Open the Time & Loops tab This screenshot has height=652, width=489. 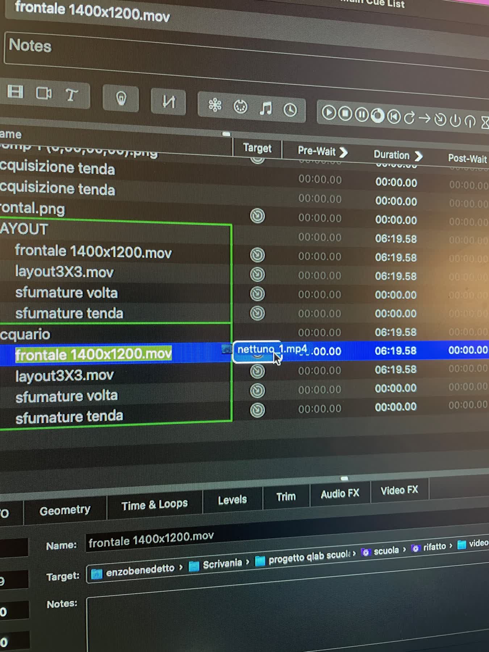[x=155, y=505]
